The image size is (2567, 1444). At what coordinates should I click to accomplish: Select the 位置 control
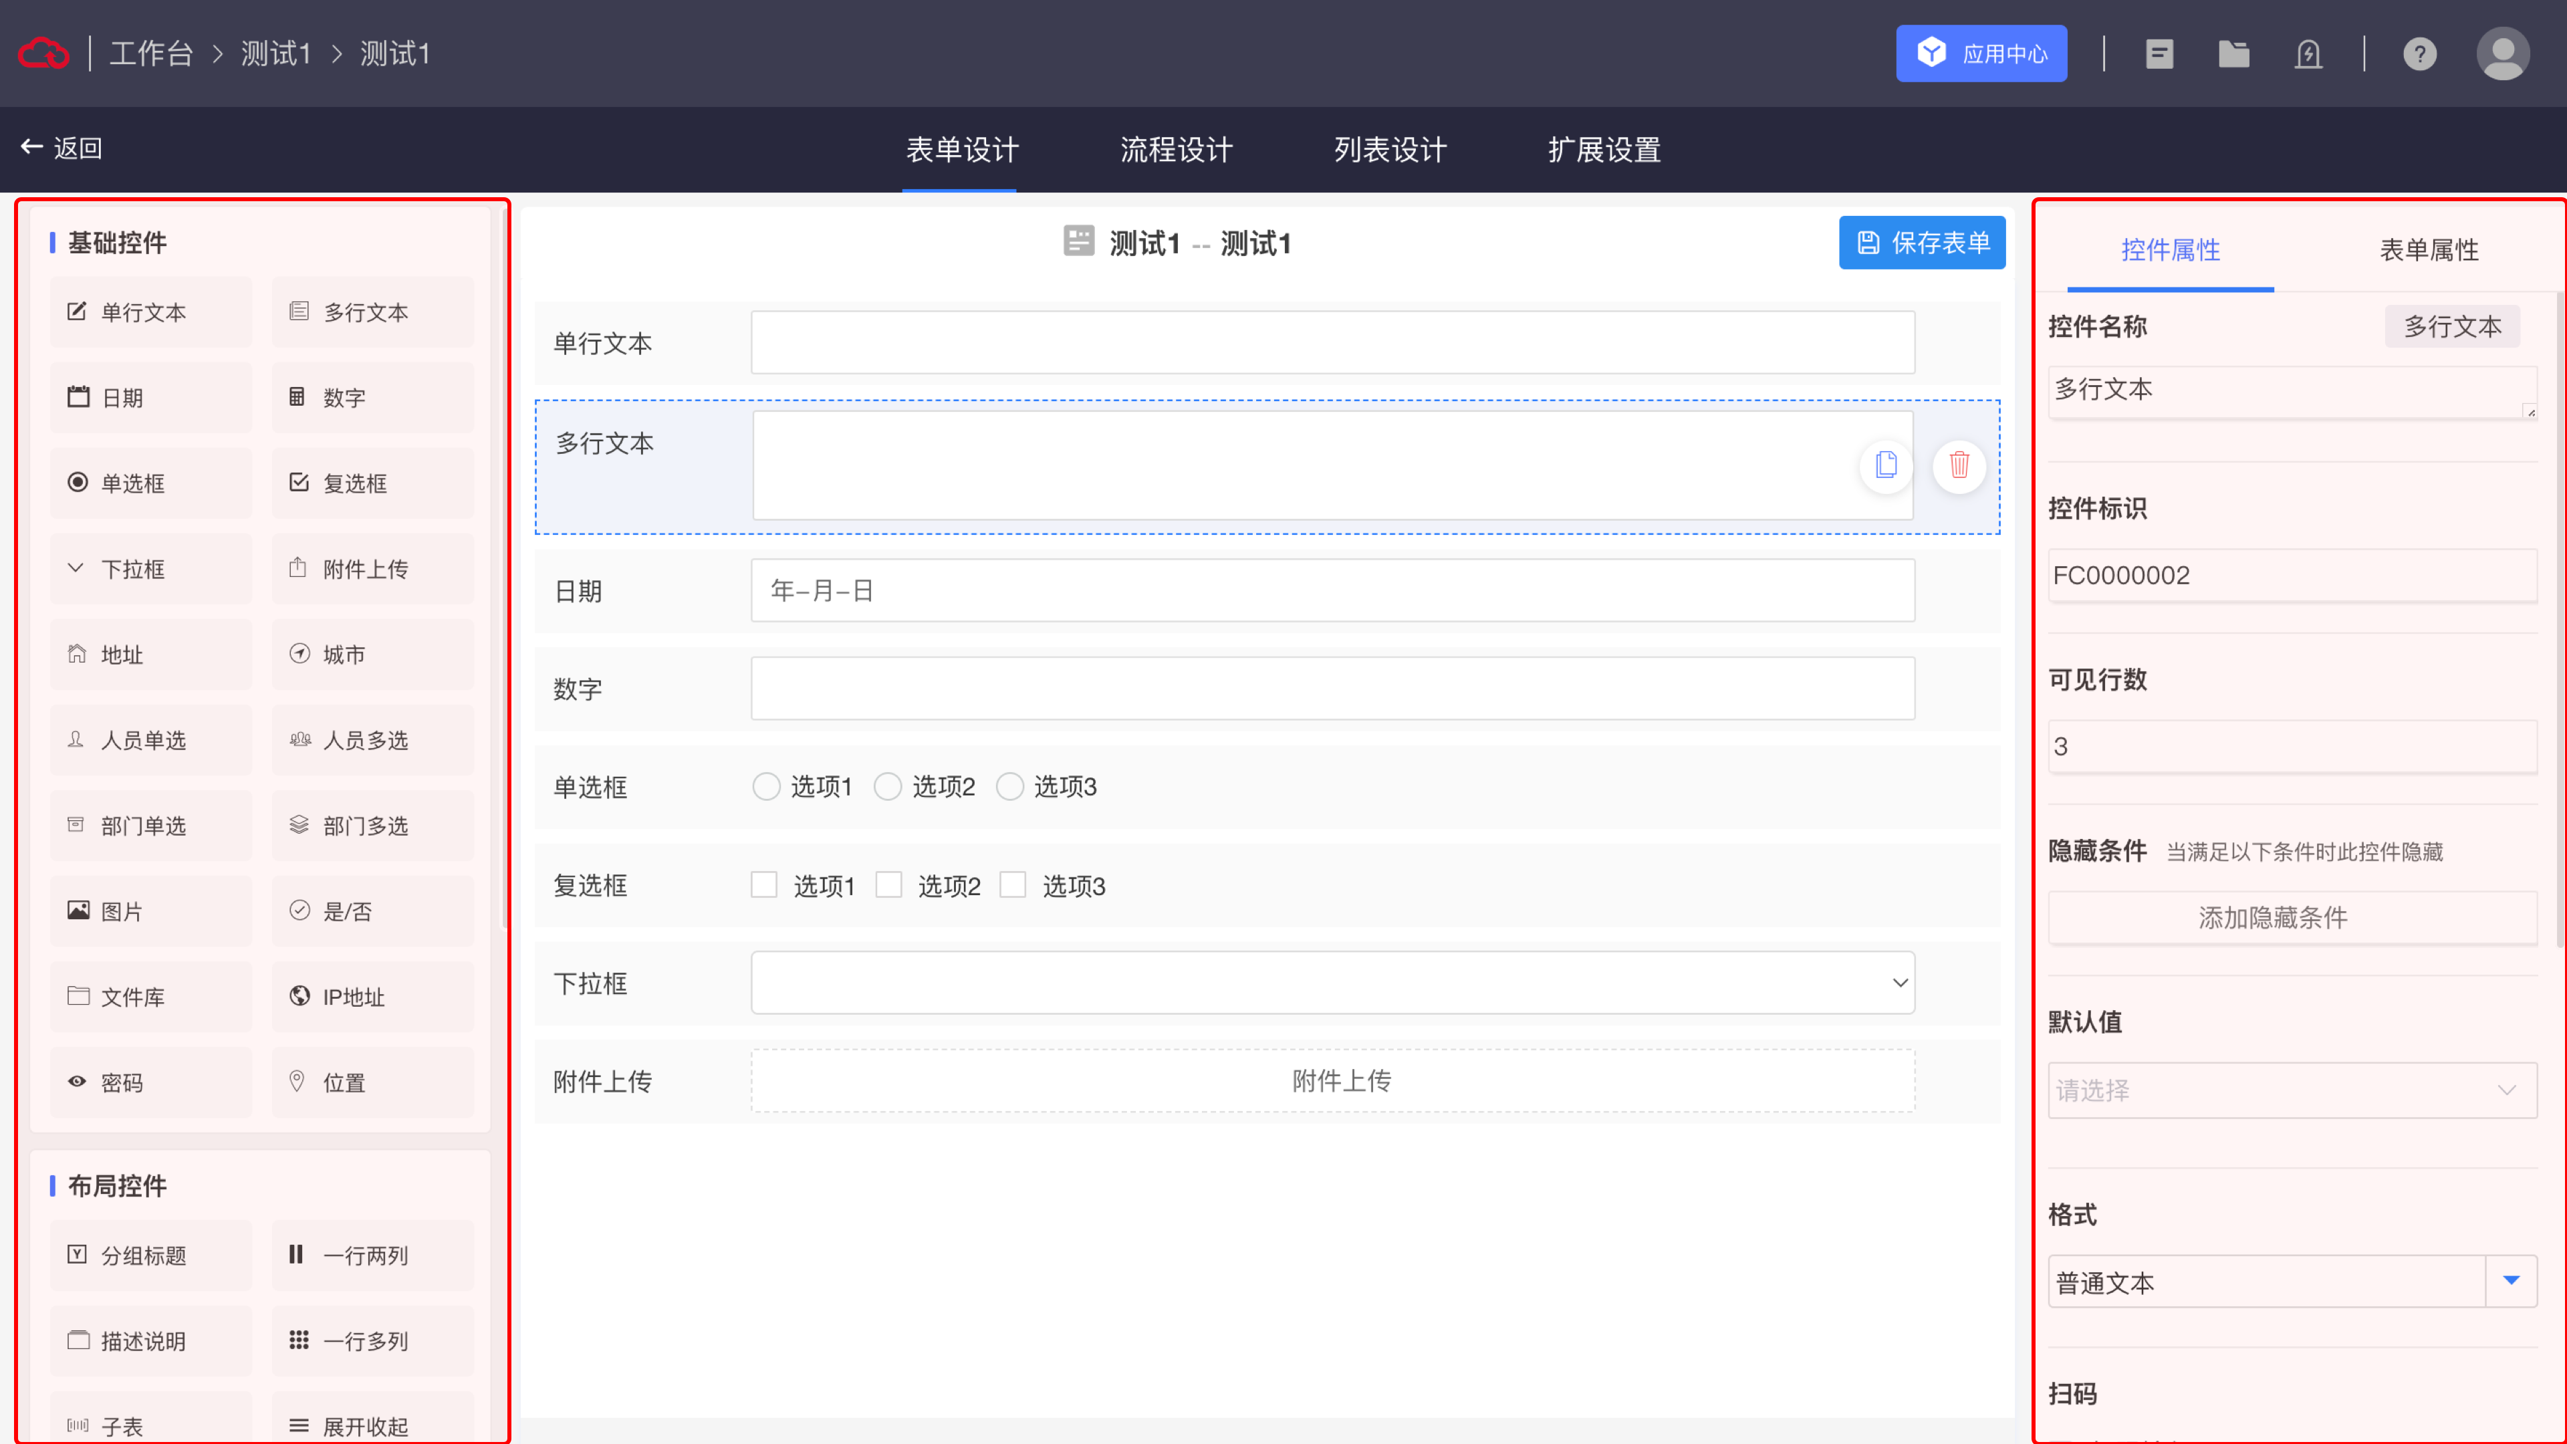pos(373,1083)
